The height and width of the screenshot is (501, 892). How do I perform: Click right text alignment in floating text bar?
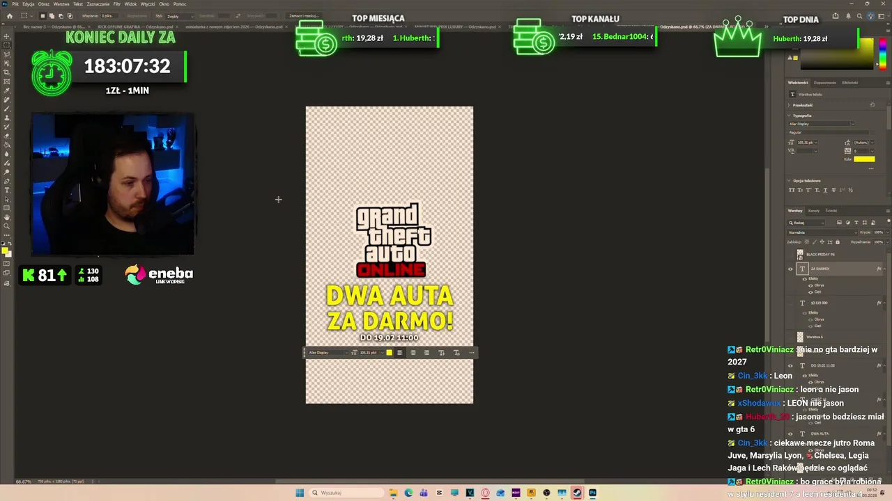(426, 353)
